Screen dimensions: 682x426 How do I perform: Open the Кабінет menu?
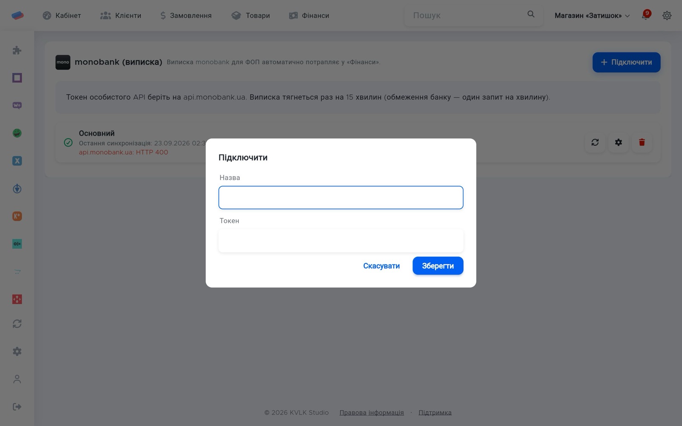[x=62, y=16]
